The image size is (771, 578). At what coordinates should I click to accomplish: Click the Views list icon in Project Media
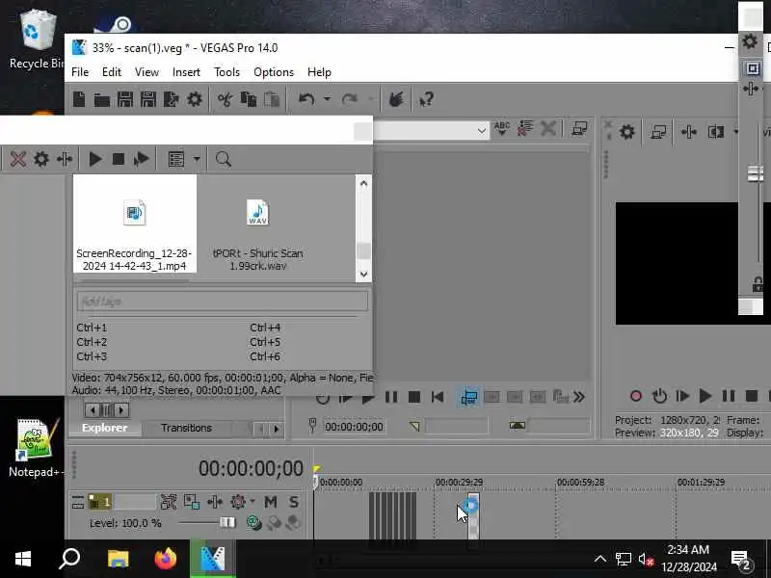tap(176, 159)
